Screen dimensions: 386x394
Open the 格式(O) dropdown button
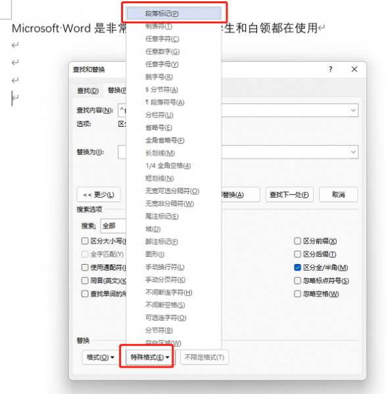(100, 357)
